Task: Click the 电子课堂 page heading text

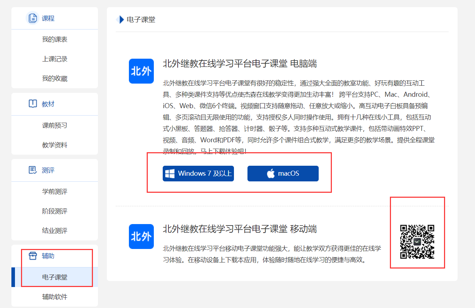Action: tap(141, 20)
